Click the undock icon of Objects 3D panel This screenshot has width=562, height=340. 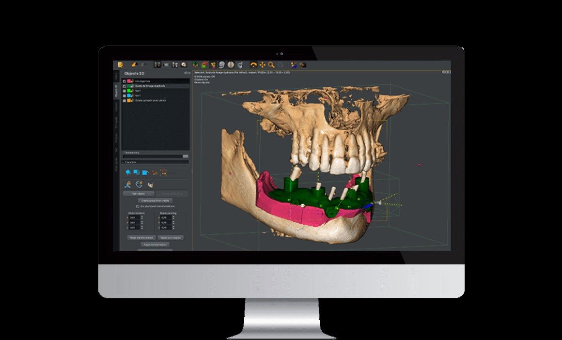click(185, 73)
